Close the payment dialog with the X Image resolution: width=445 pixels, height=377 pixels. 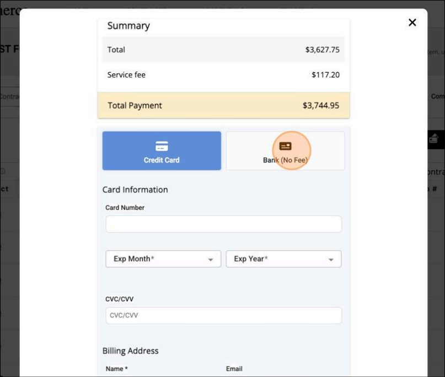412,23
